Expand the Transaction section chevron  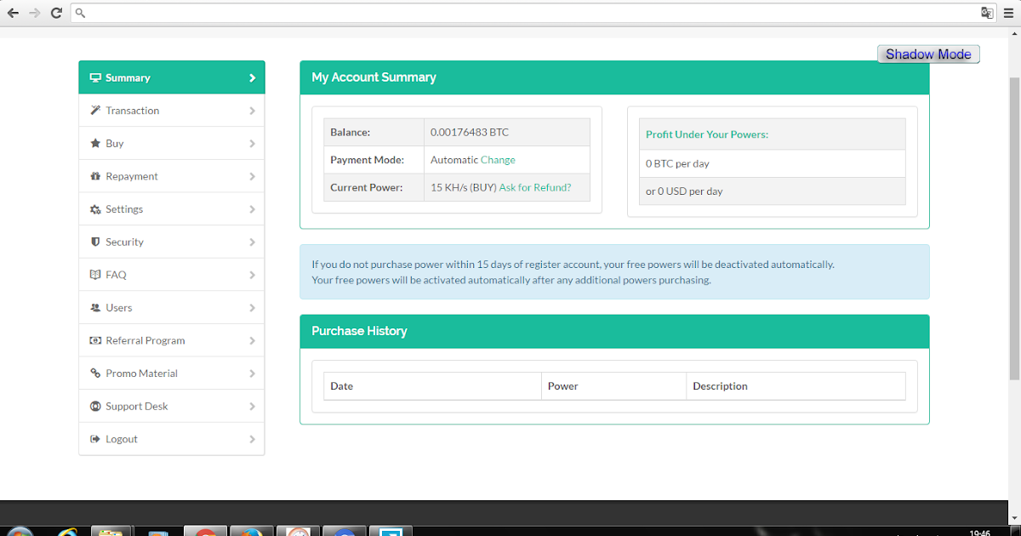click(252, 110)
